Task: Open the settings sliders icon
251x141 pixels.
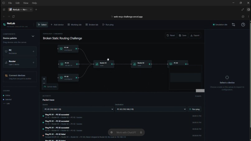Action: [233, 25]
